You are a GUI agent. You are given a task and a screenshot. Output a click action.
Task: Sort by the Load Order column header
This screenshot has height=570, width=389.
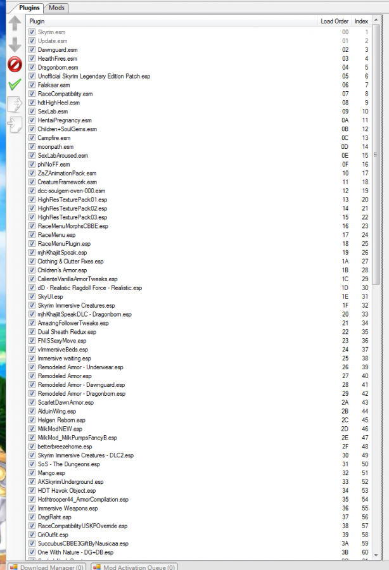(335, 22)
